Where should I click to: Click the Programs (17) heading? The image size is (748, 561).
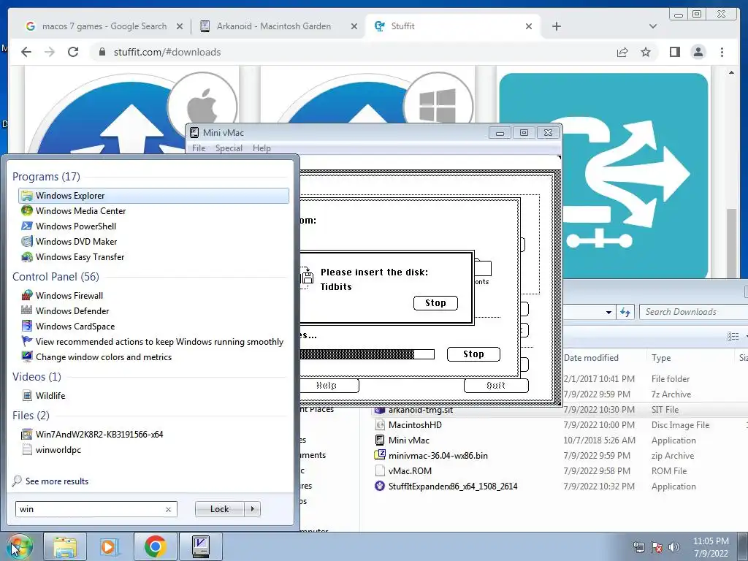point(46,177)
